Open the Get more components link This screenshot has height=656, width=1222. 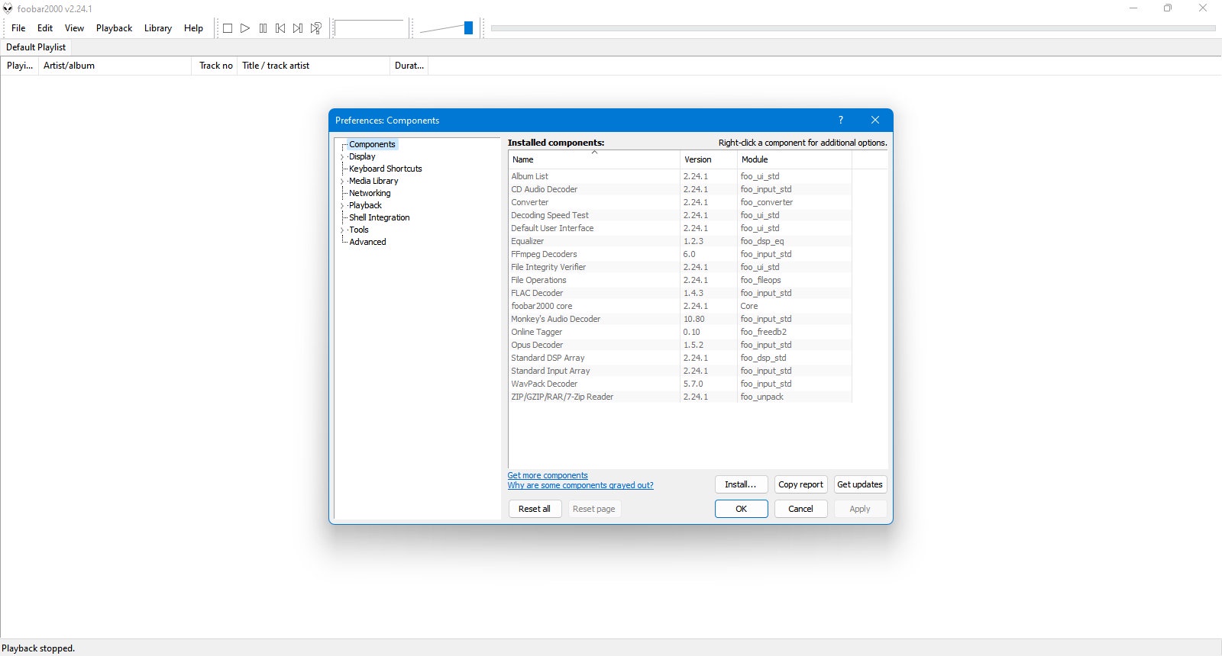pyautogui.click(x=548, y=475)
